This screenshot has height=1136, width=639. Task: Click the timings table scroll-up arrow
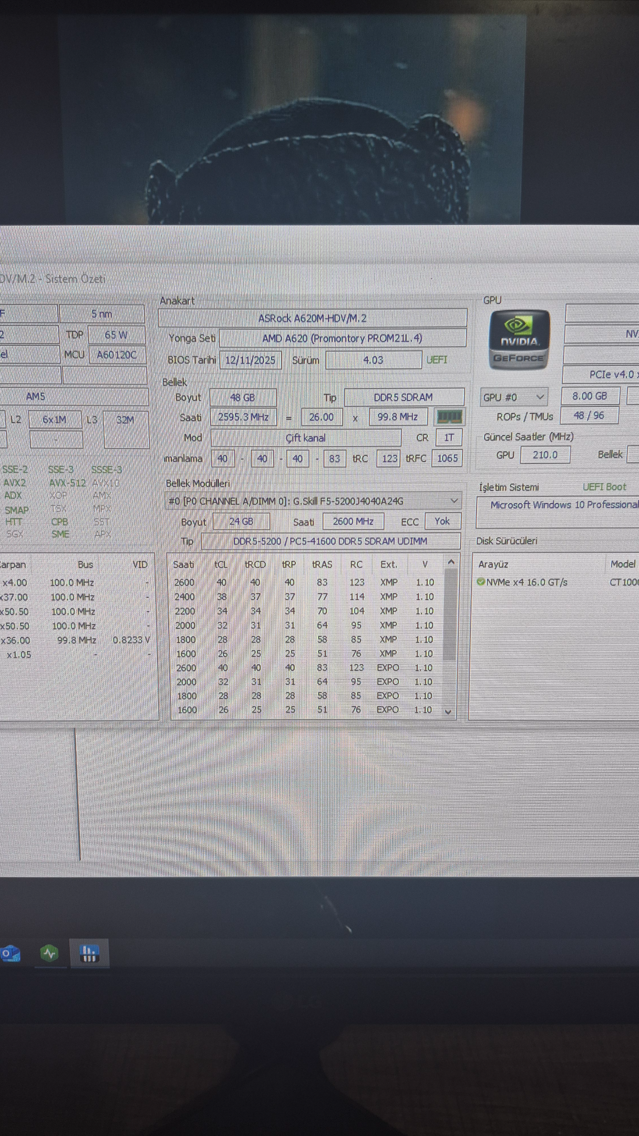(x=450, y=562)
